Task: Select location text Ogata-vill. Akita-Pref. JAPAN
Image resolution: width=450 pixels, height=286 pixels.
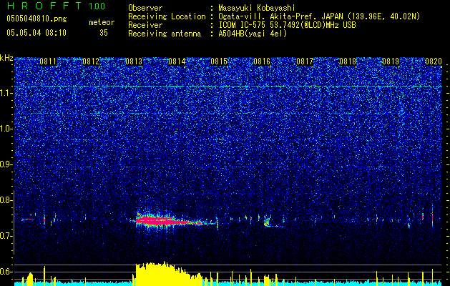Action: (280, 16)
